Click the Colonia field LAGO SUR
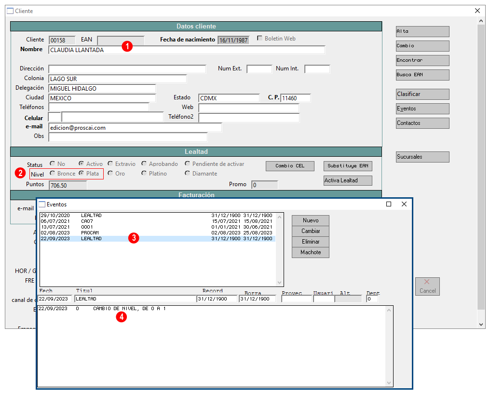 point(118,79)
